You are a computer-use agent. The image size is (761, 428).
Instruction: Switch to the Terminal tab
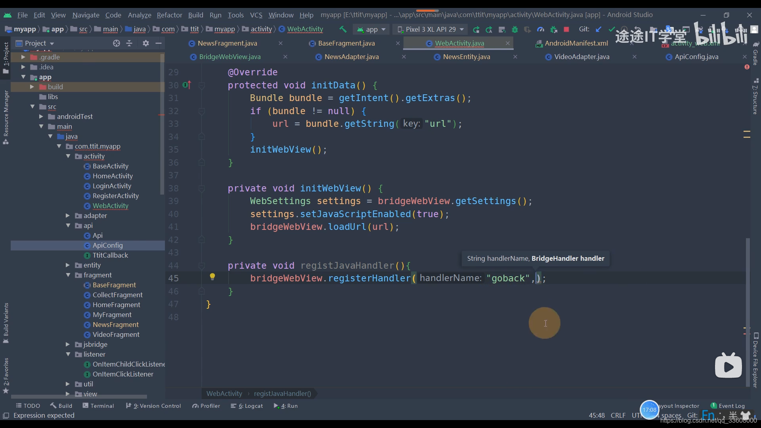102,405
